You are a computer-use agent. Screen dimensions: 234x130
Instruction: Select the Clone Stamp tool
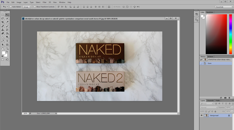3,30
